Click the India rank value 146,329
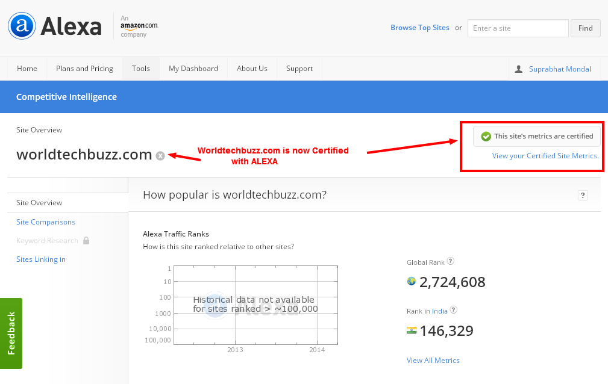The height and width of the screenshot is (384, 608). 447,331
